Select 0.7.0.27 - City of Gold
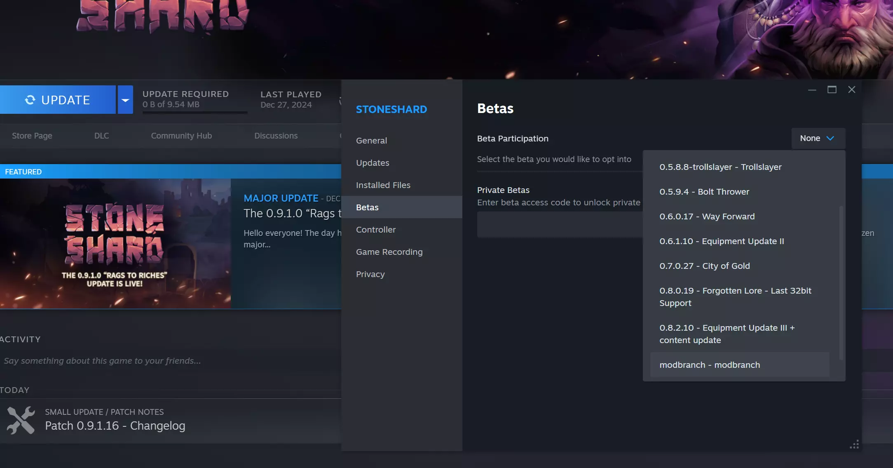893x468 pixels. (x=704, y=266)
